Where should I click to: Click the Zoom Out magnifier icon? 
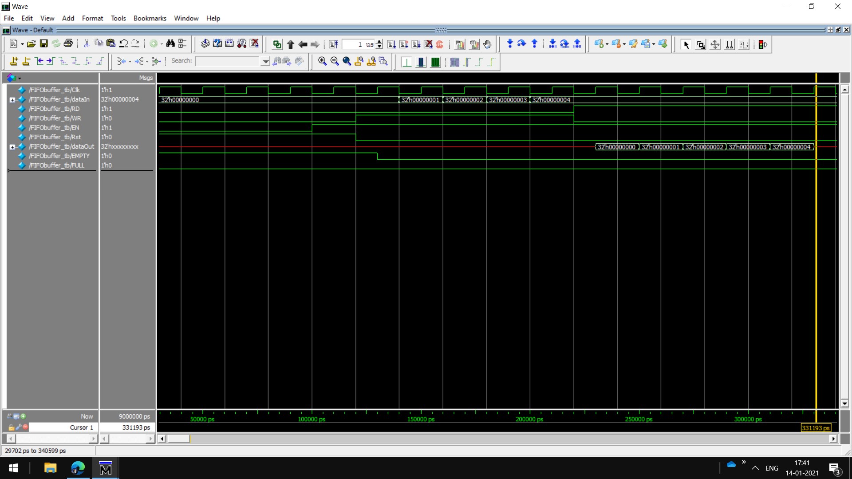pyautogui.click(x=335, y=62)
